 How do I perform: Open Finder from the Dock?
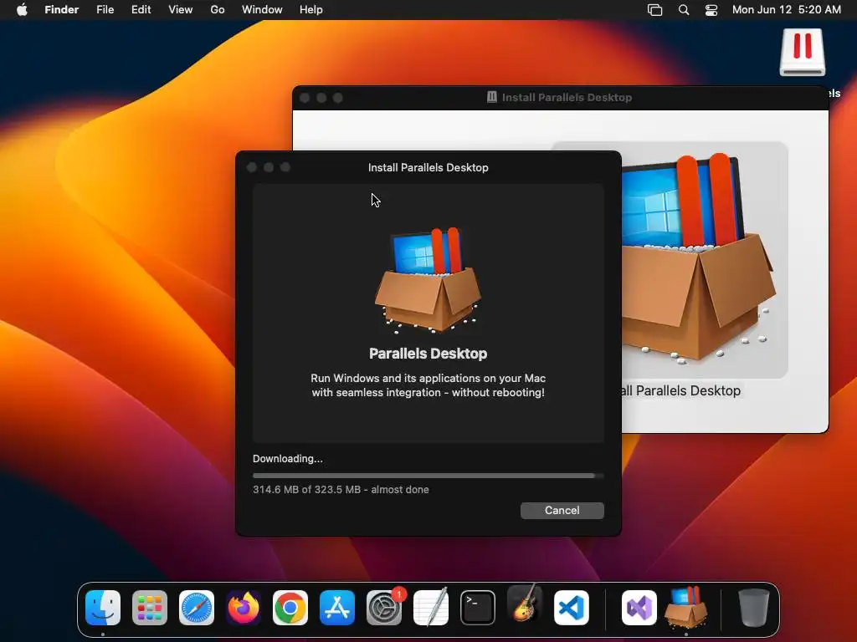point(103,608)
